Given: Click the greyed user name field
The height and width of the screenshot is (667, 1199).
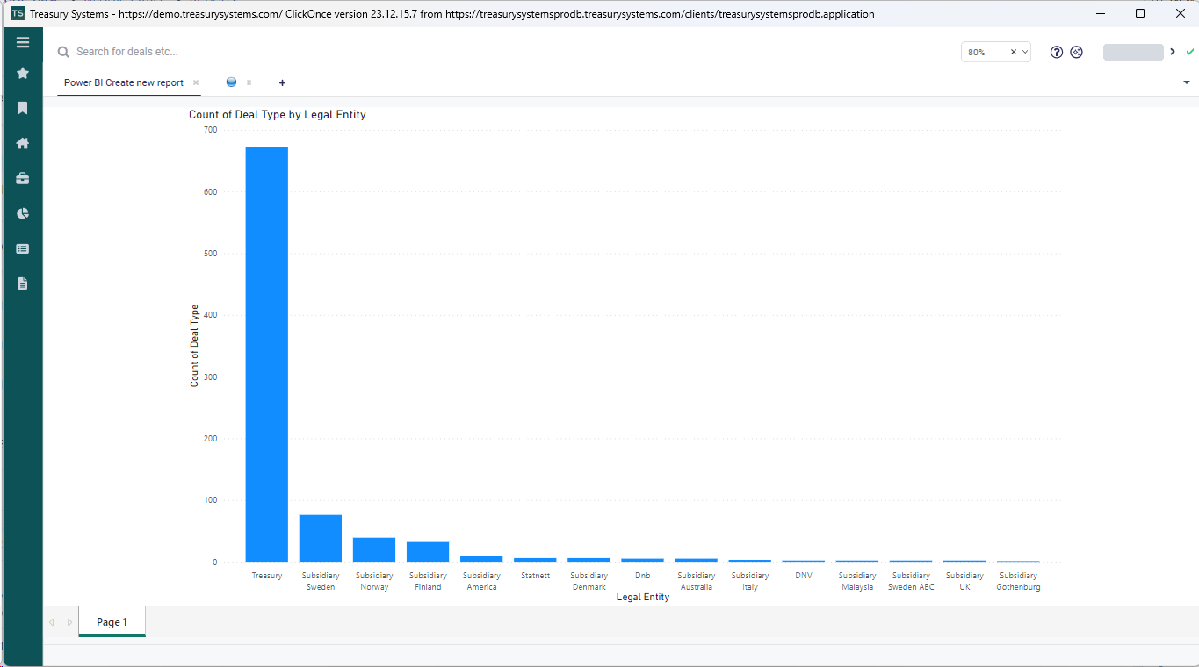Looking at the screenshot, I should pos(1133,52).
